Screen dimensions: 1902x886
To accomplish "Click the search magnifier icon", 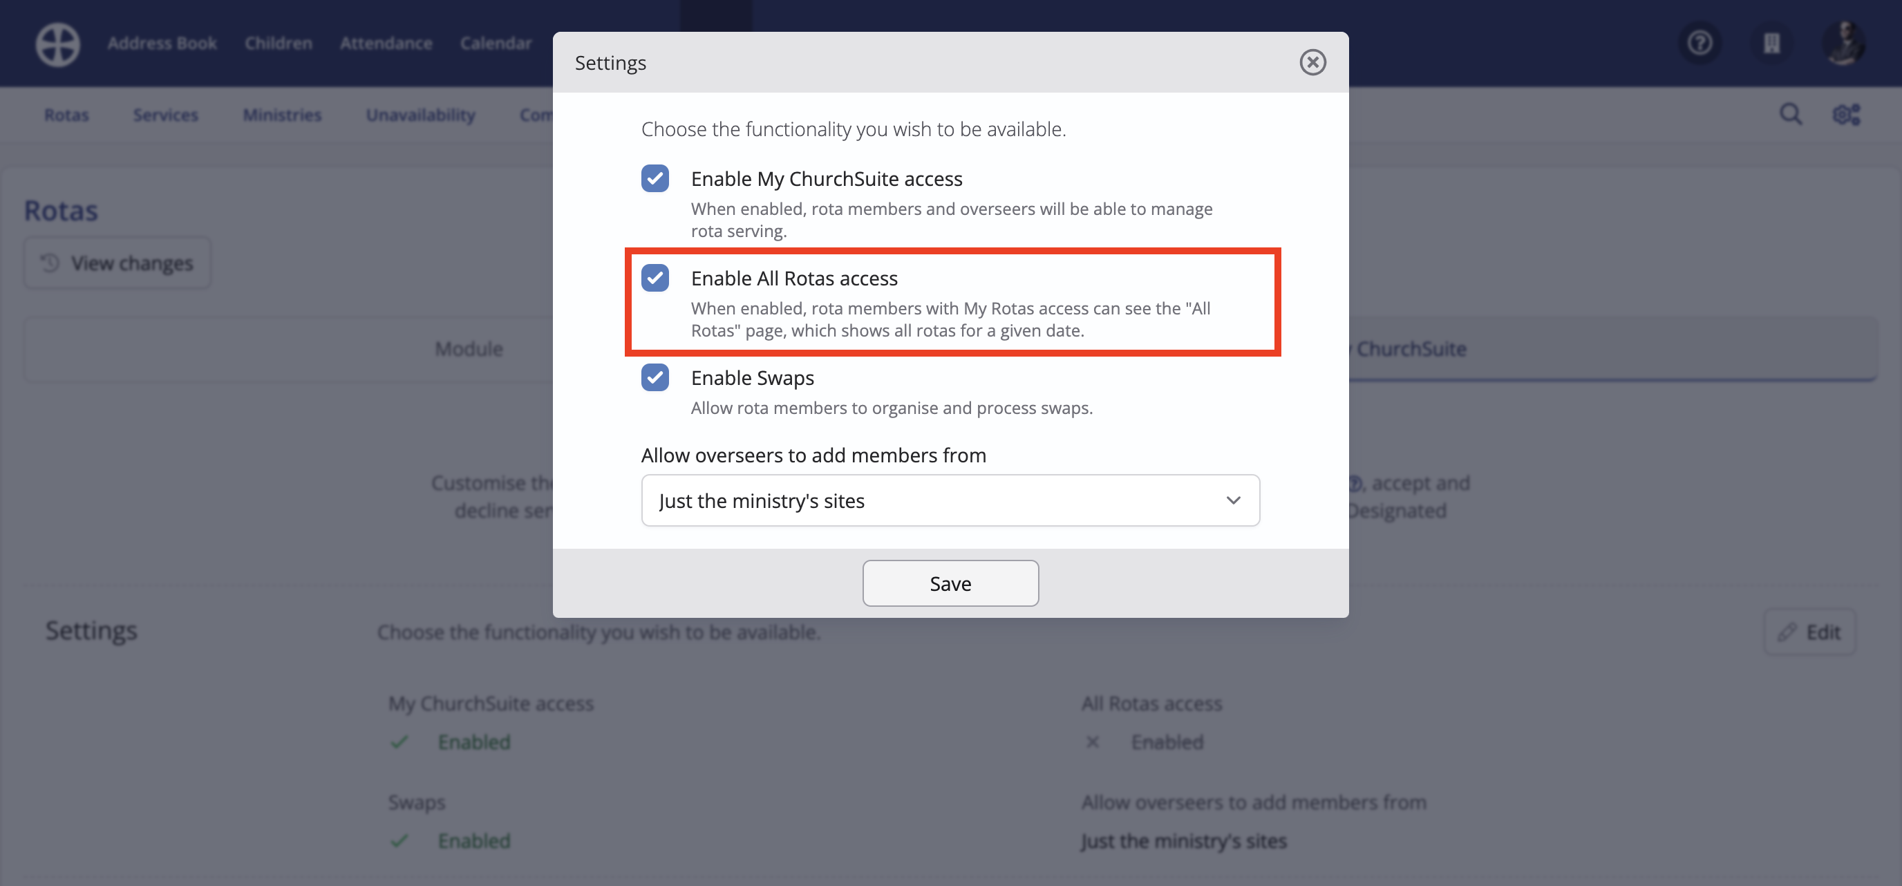I will pos(1791,115).
